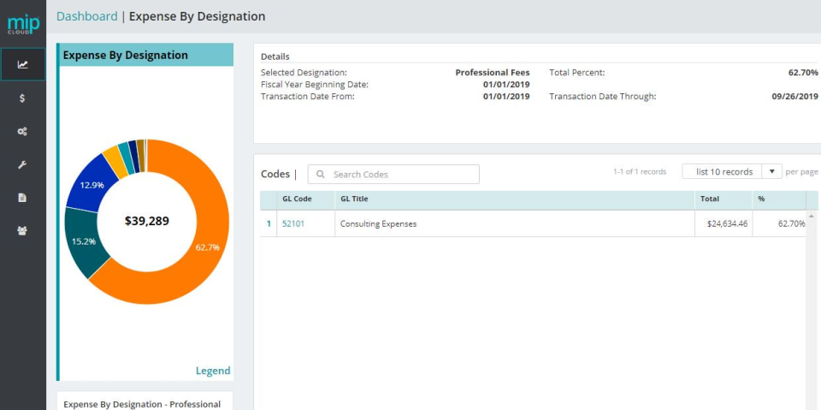Viewport: 821px width, 410px height.
Task: Select the wrench tools sidebar icon
Action: tap(22, 164)
